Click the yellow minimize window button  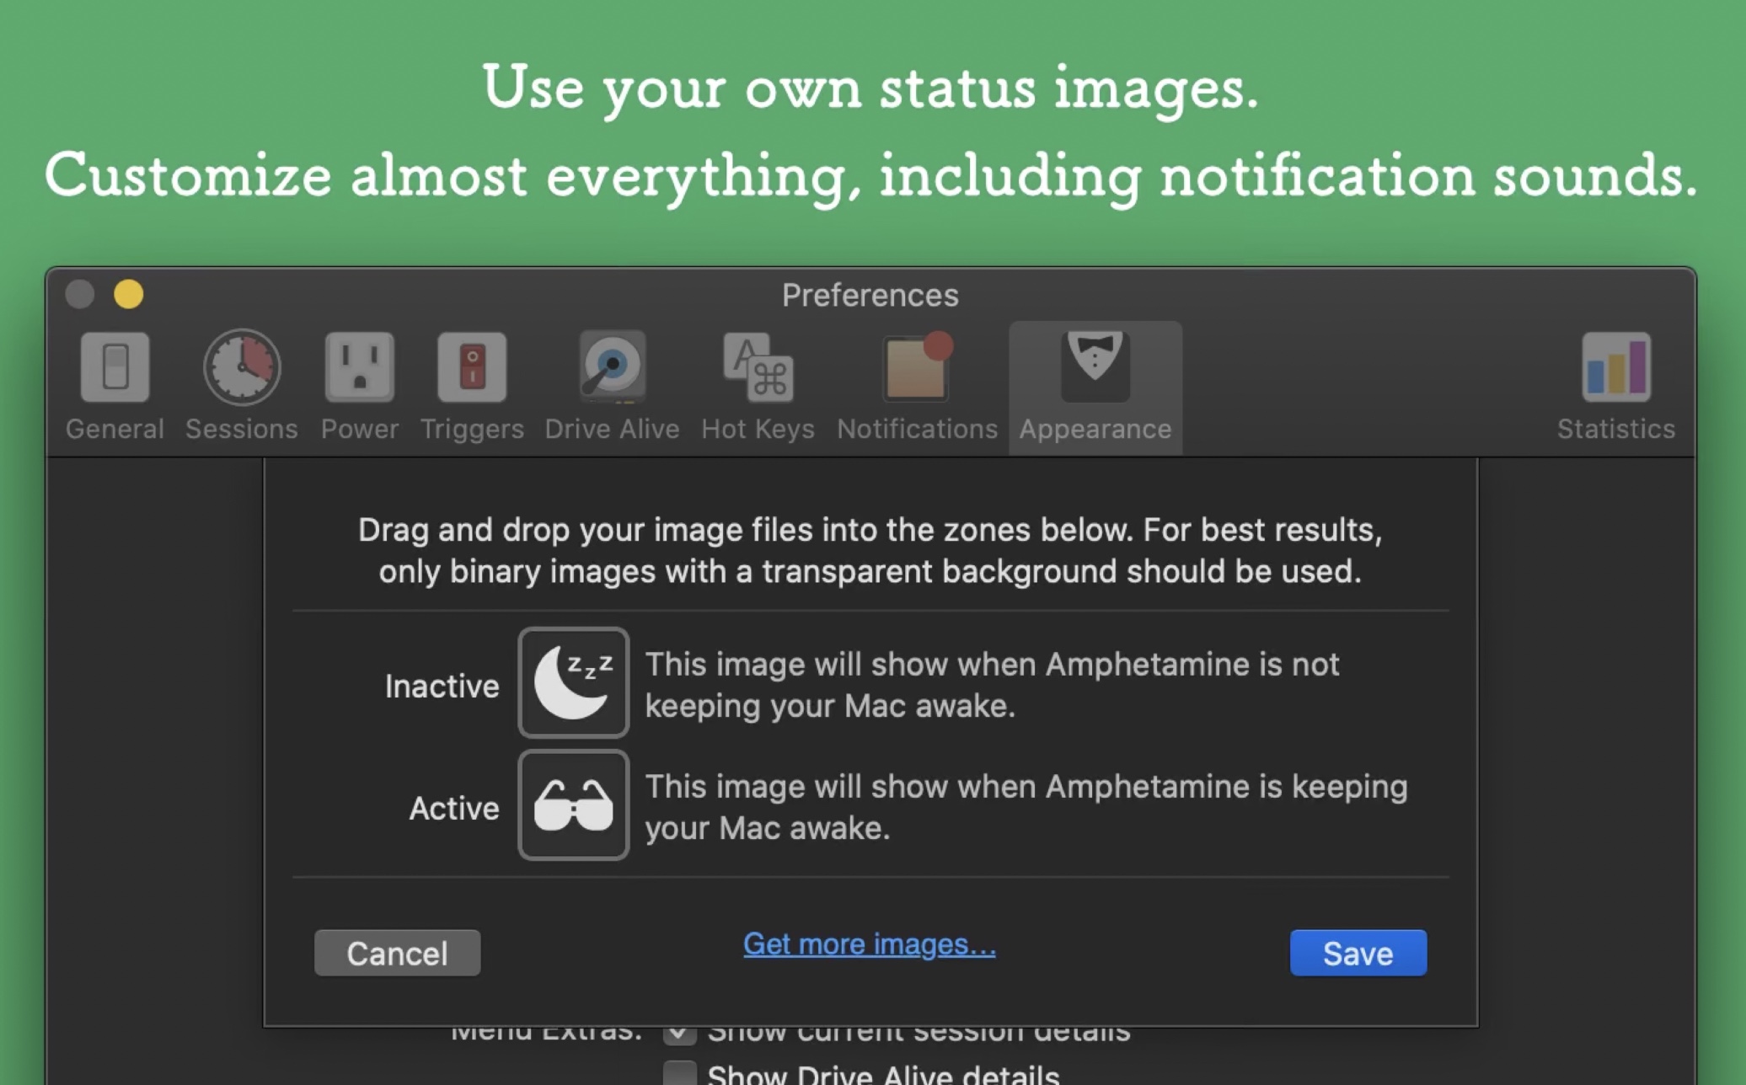[129, 294]
